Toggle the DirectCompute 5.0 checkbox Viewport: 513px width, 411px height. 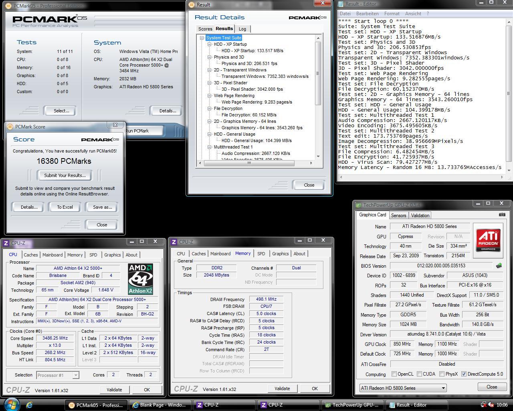point(464,374)
